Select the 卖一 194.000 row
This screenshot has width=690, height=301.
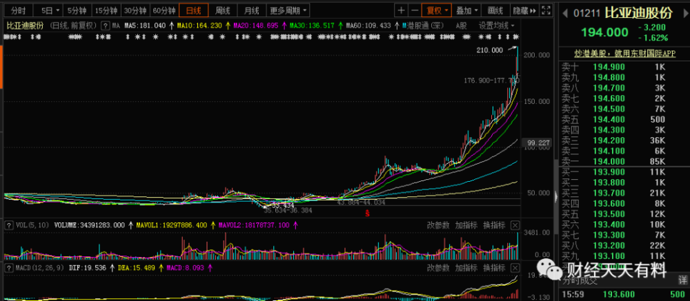click(x=622, y=162)
